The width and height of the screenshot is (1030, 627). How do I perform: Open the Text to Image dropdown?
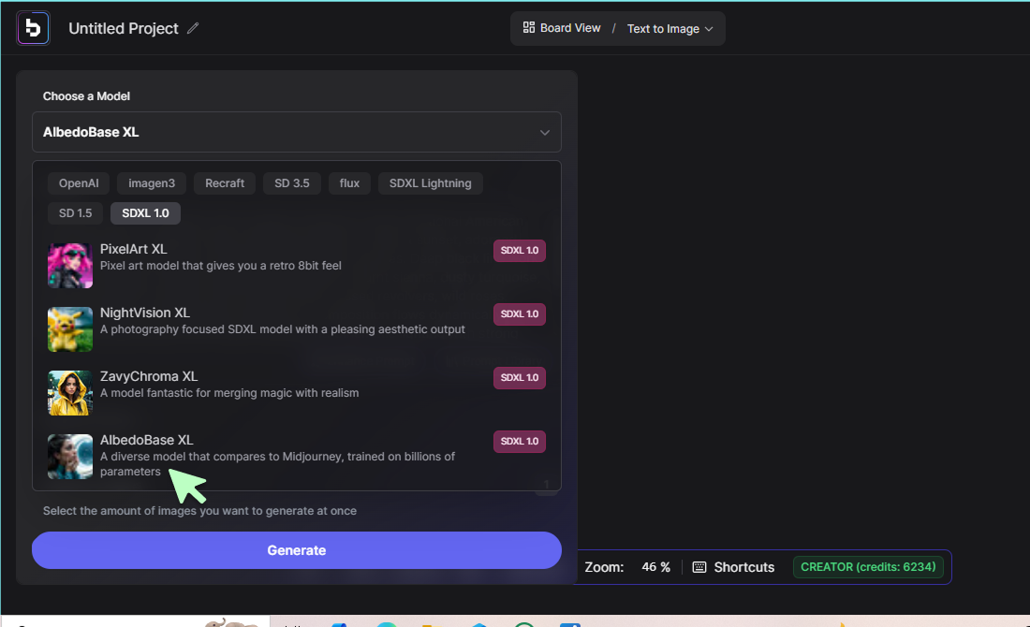pos(670,29)
